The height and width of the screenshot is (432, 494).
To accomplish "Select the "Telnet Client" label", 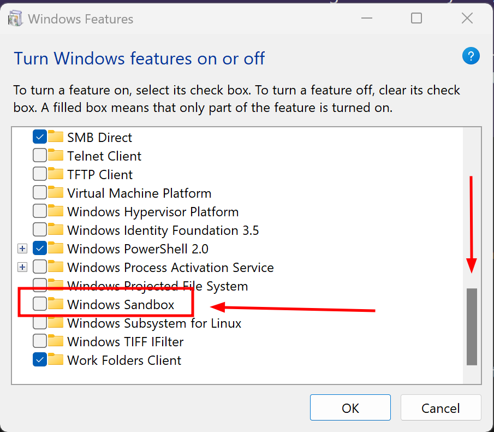I will pyautogui.click(x=104, y=156).
